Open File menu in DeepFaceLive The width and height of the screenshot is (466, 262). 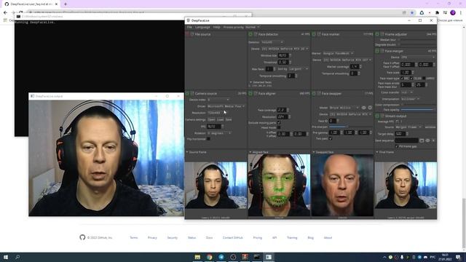tap(189, 27)
